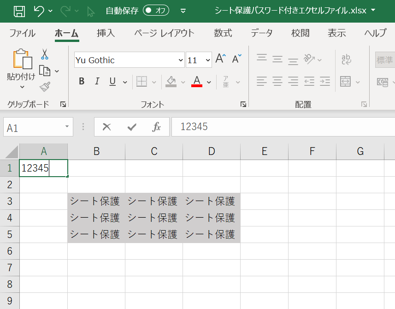Click the accounting number format icon
This screenshot has height=309, width=395.
(x=383, y=82)
